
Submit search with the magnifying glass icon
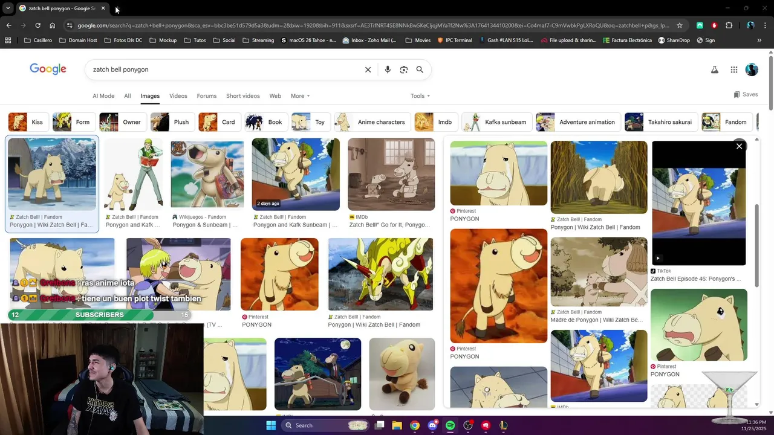[x=420, y=69]
